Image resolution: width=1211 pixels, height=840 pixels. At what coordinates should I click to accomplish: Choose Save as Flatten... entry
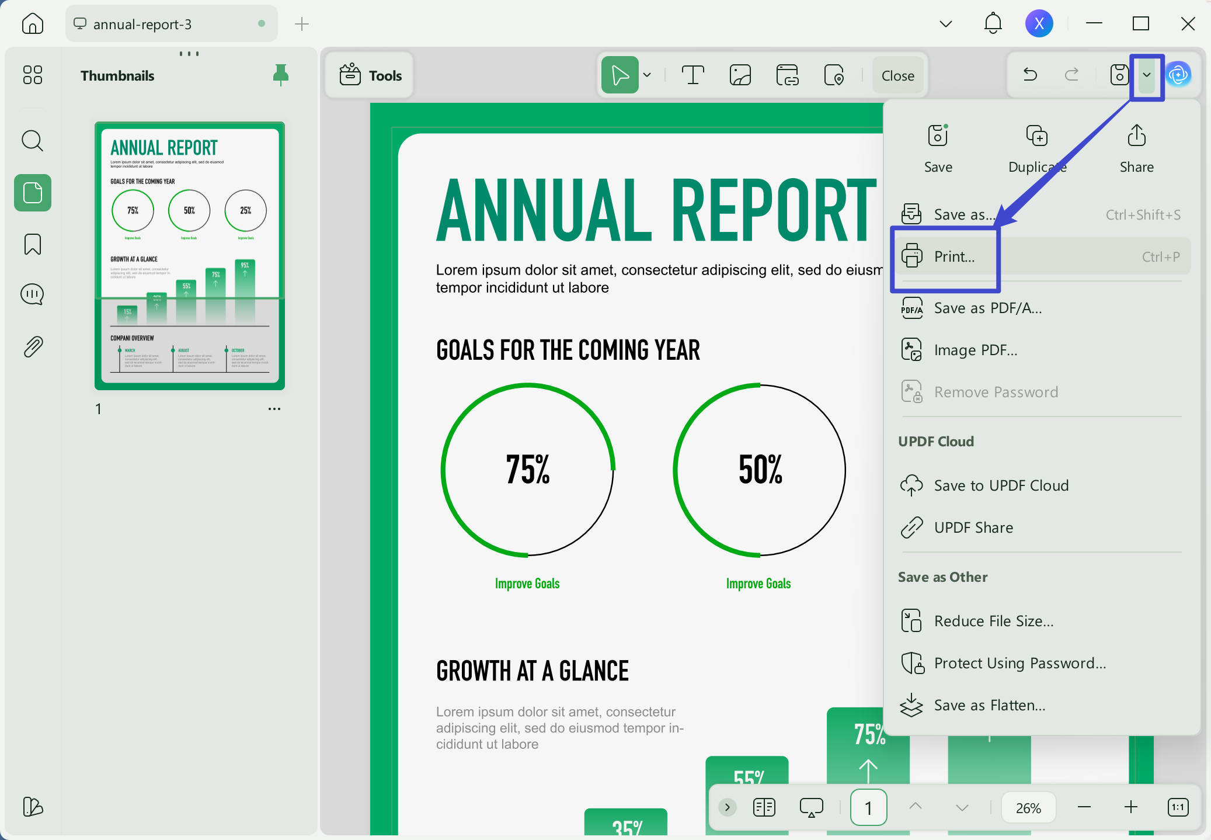(x=1042, y=705)
